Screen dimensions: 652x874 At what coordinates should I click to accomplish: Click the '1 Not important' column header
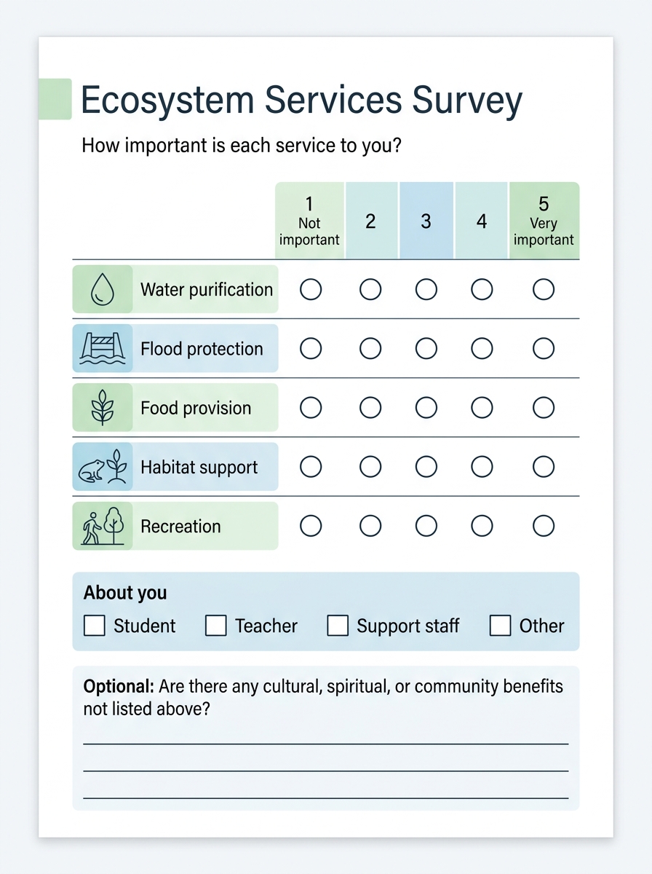[309, 221]
